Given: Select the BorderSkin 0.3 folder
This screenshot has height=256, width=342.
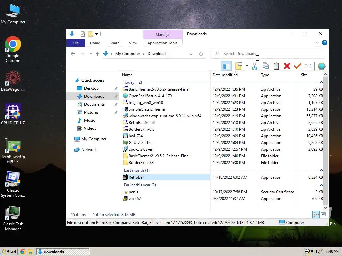Looking at the screenshot, I should click(x=141, y=163).
